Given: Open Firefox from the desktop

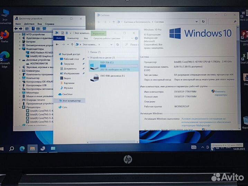Looking at the screenshot, I should point(5,37).
